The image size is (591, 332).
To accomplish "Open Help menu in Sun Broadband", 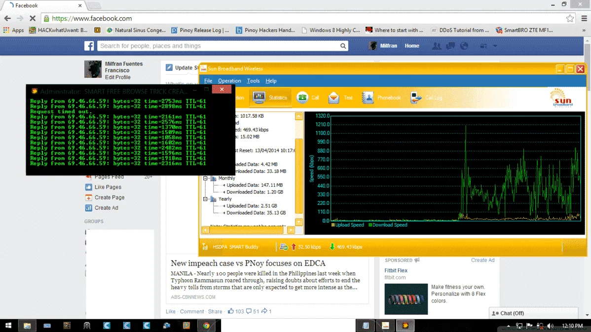I will [271, 81].
